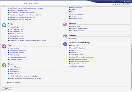Open Unauthorized Copy Prevention: Document Server
The height and width of the screenshot is (92, 132).
click(x=25, y=15)
